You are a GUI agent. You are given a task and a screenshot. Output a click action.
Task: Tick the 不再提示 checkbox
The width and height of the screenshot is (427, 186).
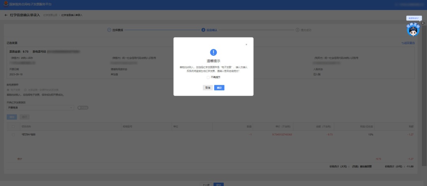click(x=208, y=77)
